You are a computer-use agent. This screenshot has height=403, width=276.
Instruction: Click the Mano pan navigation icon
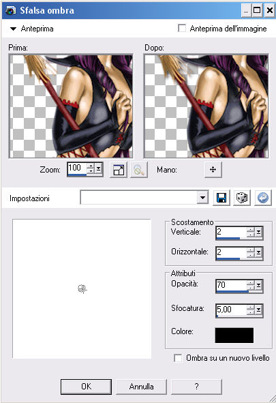[213, 170]
